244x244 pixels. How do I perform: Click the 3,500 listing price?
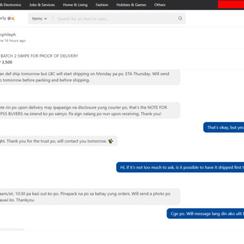6,62
